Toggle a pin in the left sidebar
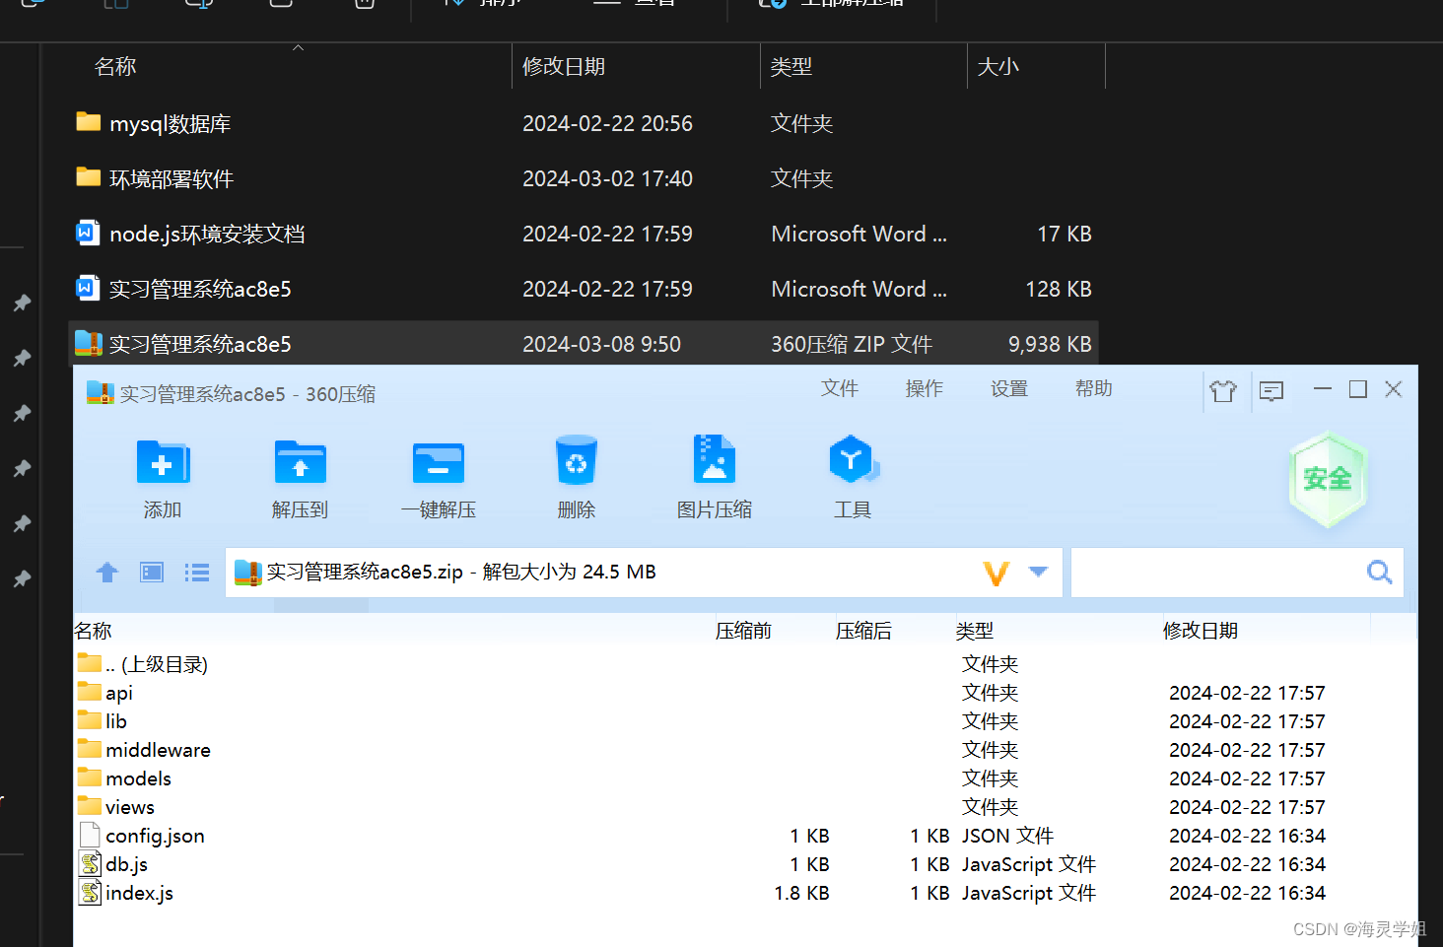Image resolution: width=1443 pixels, height=947 pixels. (22, 358)
